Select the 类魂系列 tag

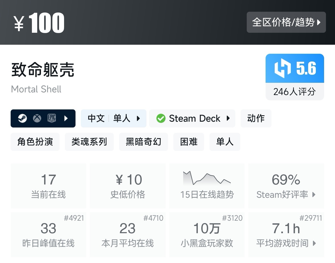click(89, 142)
